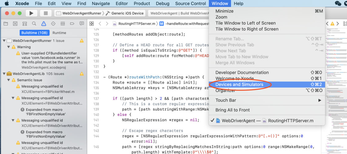Go forward with the editor's right arrow
Screen dimensions: 347x154
(x=107, y=23)
